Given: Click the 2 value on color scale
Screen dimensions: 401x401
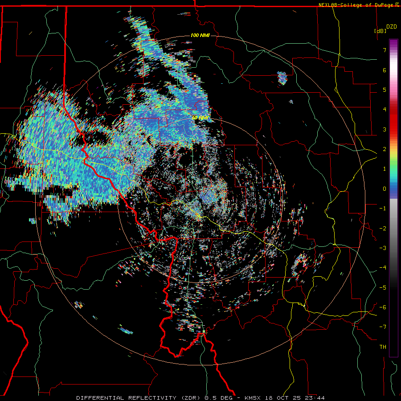Looking at the screenshot, I should (x=385, y=149).
